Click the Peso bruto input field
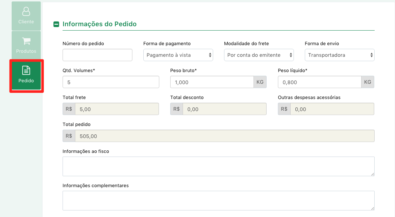 tap(212, 82)
